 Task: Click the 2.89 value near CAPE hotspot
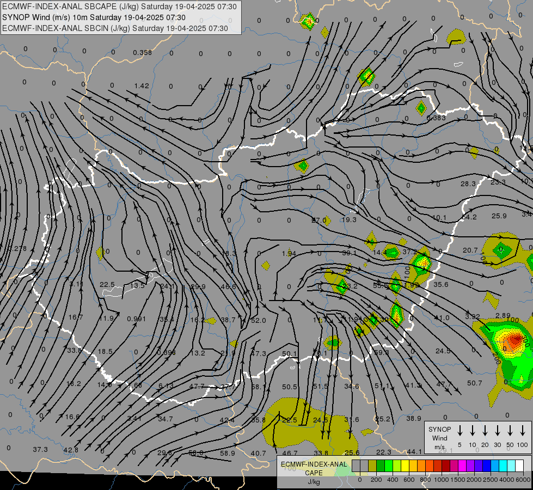(503, 315)
